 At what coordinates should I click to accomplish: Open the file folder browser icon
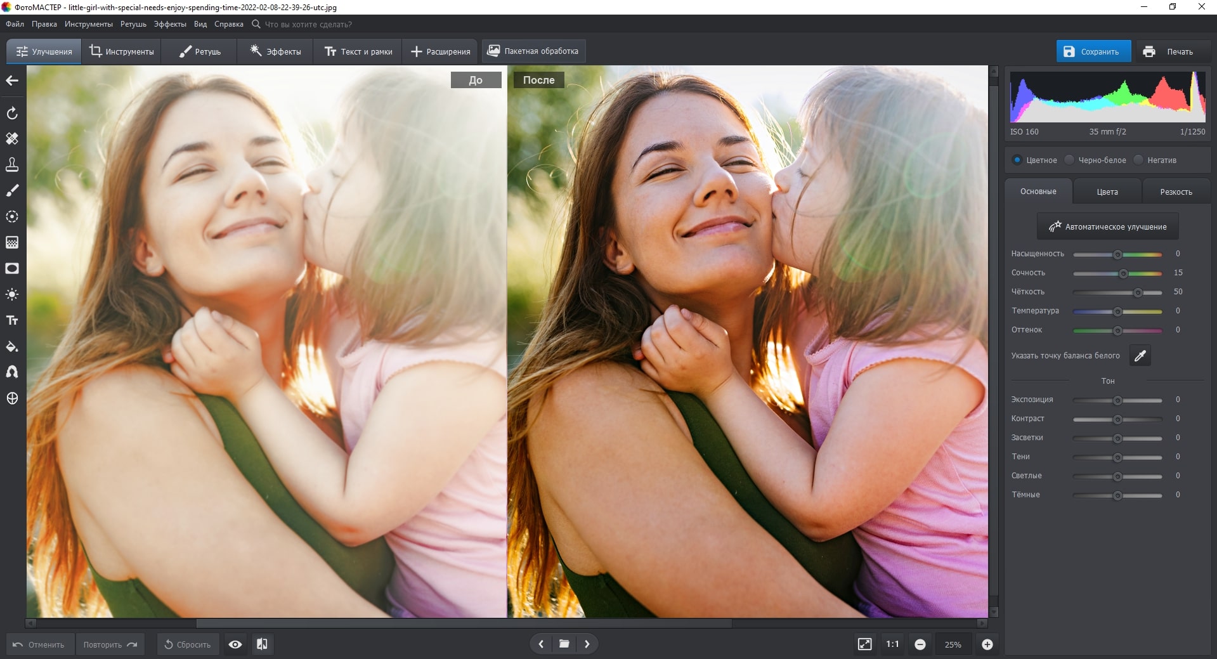pos(564,644)
